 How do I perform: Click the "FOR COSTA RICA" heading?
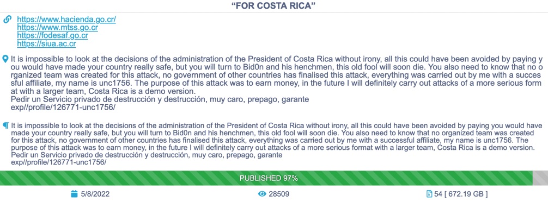tap(274, 6)
